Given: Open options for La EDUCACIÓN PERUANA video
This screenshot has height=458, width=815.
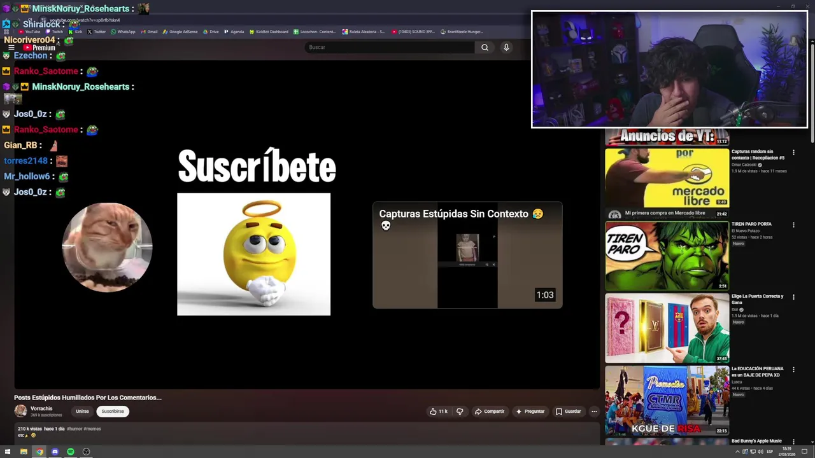Looking at the screenshot, I should 793,370.
